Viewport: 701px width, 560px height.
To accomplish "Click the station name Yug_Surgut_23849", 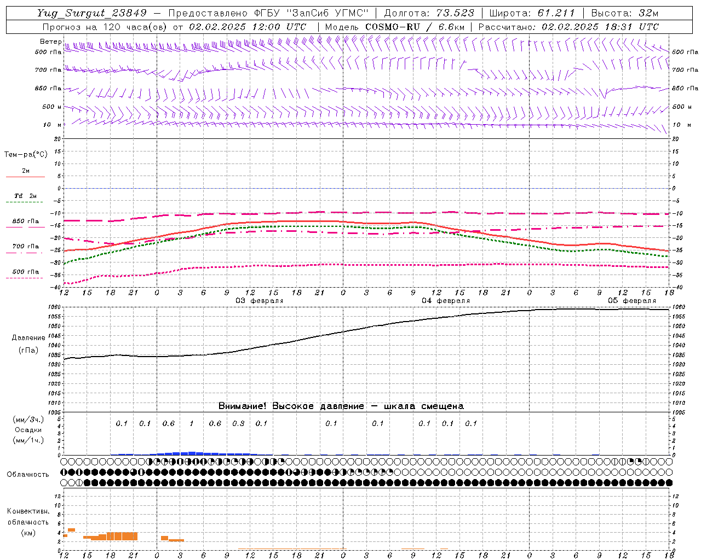I will pyautogui.click(x=92, y=13).
